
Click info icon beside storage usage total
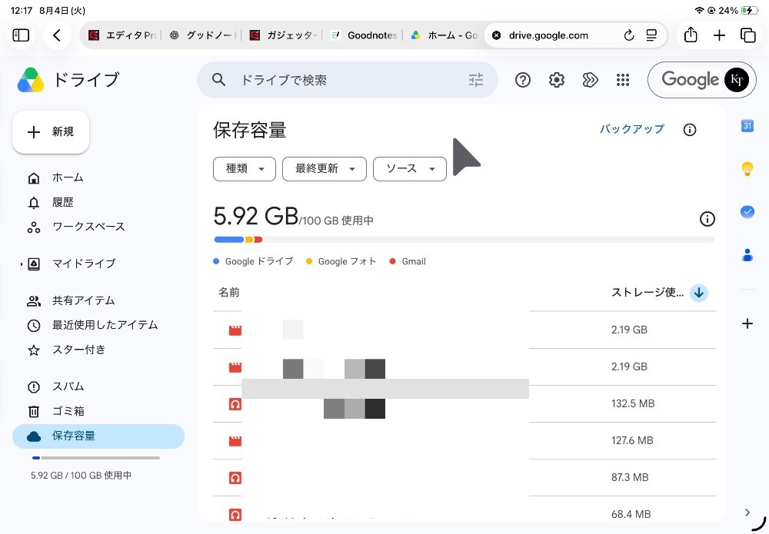point(707,219)
